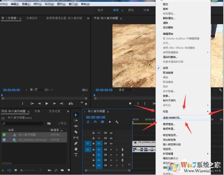Screen dimensions: 224x175
Task: Toggle the lock on track V2
Action: [x=93, y=138]
